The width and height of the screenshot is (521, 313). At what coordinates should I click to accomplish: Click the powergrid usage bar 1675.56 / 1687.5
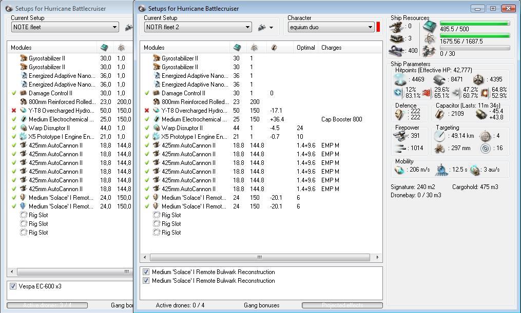tap(475, 35)
